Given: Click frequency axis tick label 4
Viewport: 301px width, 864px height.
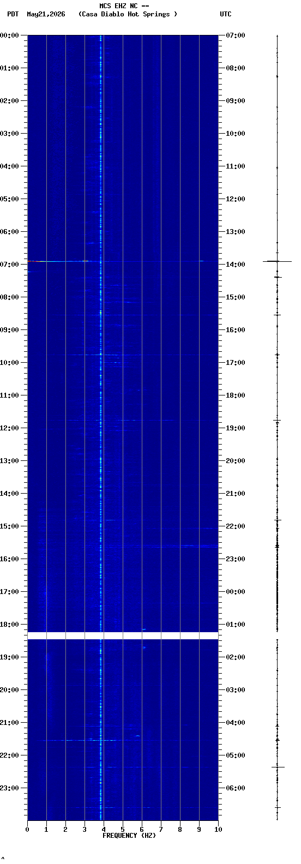Looking at the screenshot, I should [x=104, y=830].
